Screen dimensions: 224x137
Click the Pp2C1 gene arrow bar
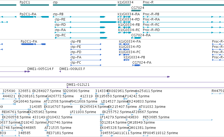(x=34, y=5)
